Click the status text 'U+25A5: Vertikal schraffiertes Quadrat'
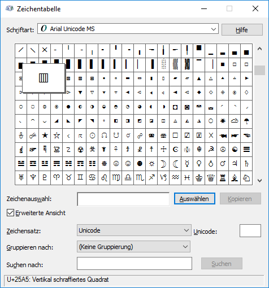 58,280
